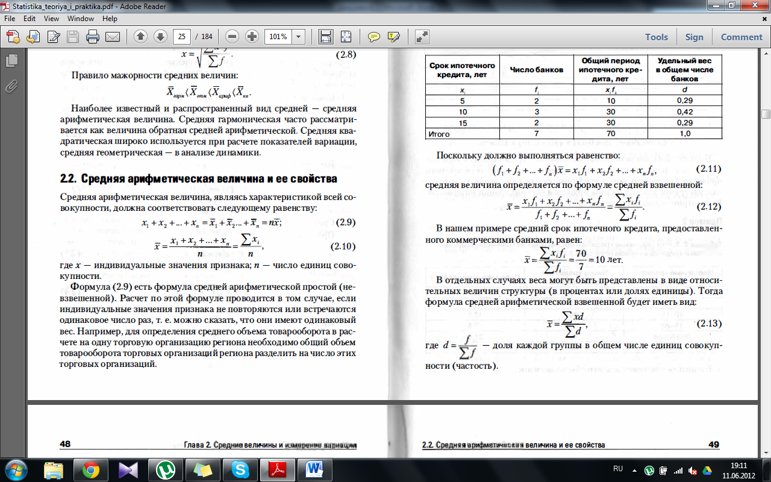The width and height of the screenshot is (771, 482).
Task: Click the Sign/edit document icon in toolbar
Action: (x=53, y=37)
